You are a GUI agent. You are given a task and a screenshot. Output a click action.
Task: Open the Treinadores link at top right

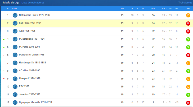click(x=185, y=3)
